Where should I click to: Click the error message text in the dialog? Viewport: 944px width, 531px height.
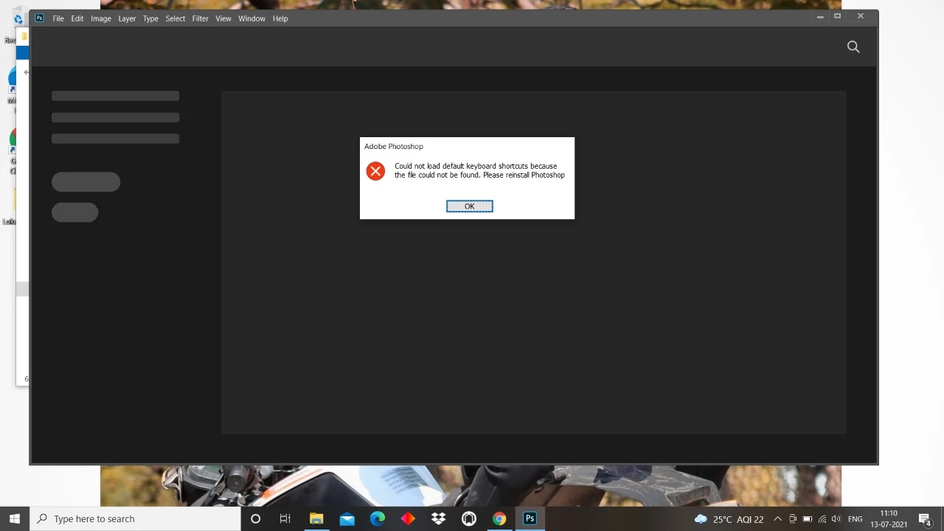click(479, 170)
